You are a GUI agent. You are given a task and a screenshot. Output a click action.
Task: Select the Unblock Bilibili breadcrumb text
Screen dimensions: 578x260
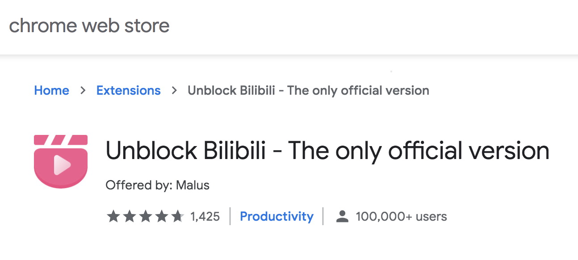pyautogui.click(x=308, y=91)
